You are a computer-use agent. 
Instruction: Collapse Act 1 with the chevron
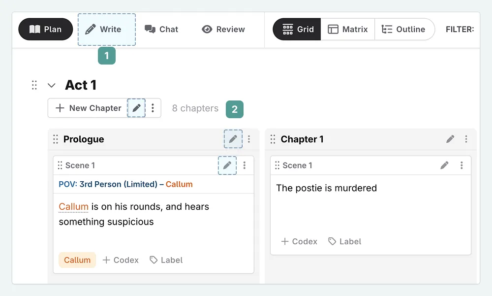click(x=52, y=85)
